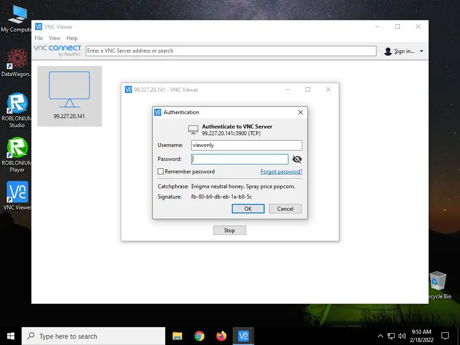Click the Windows taskbar search box
Screen dimensions: 460x345
pyautogui.click(x=93, y=336)
